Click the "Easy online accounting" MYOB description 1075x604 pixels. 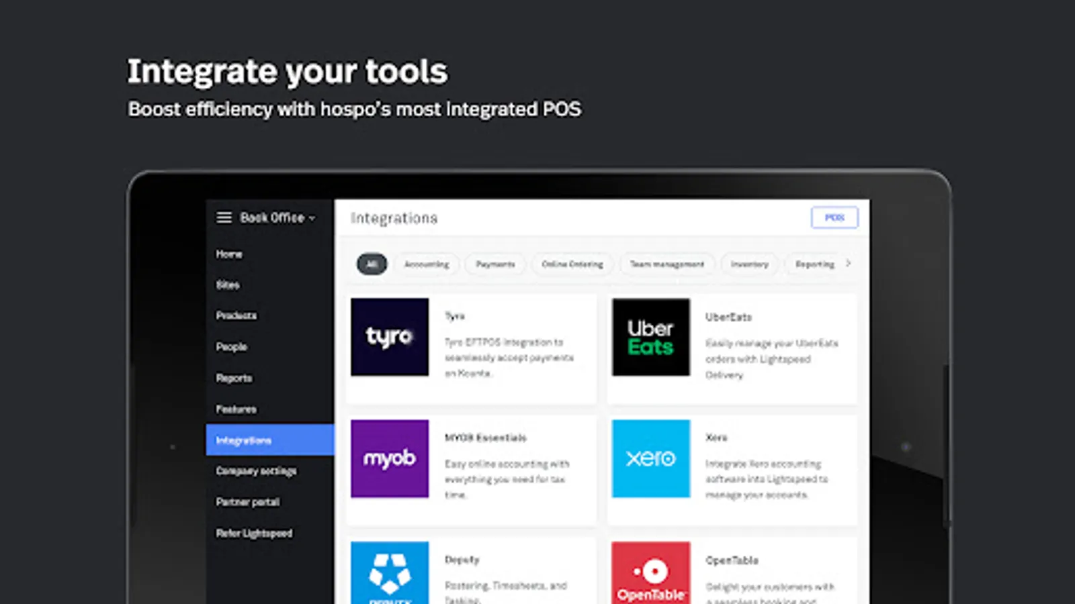click(507, 479)
